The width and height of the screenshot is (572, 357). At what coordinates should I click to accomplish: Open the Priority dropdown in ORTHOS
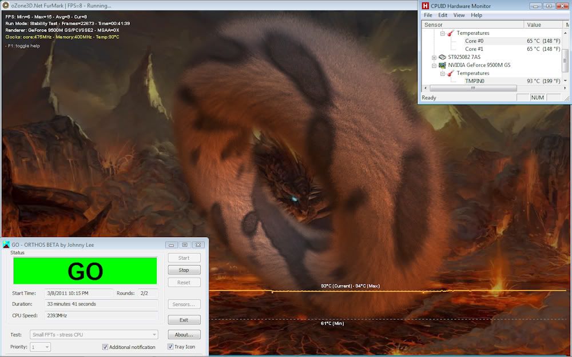(40, 347)
